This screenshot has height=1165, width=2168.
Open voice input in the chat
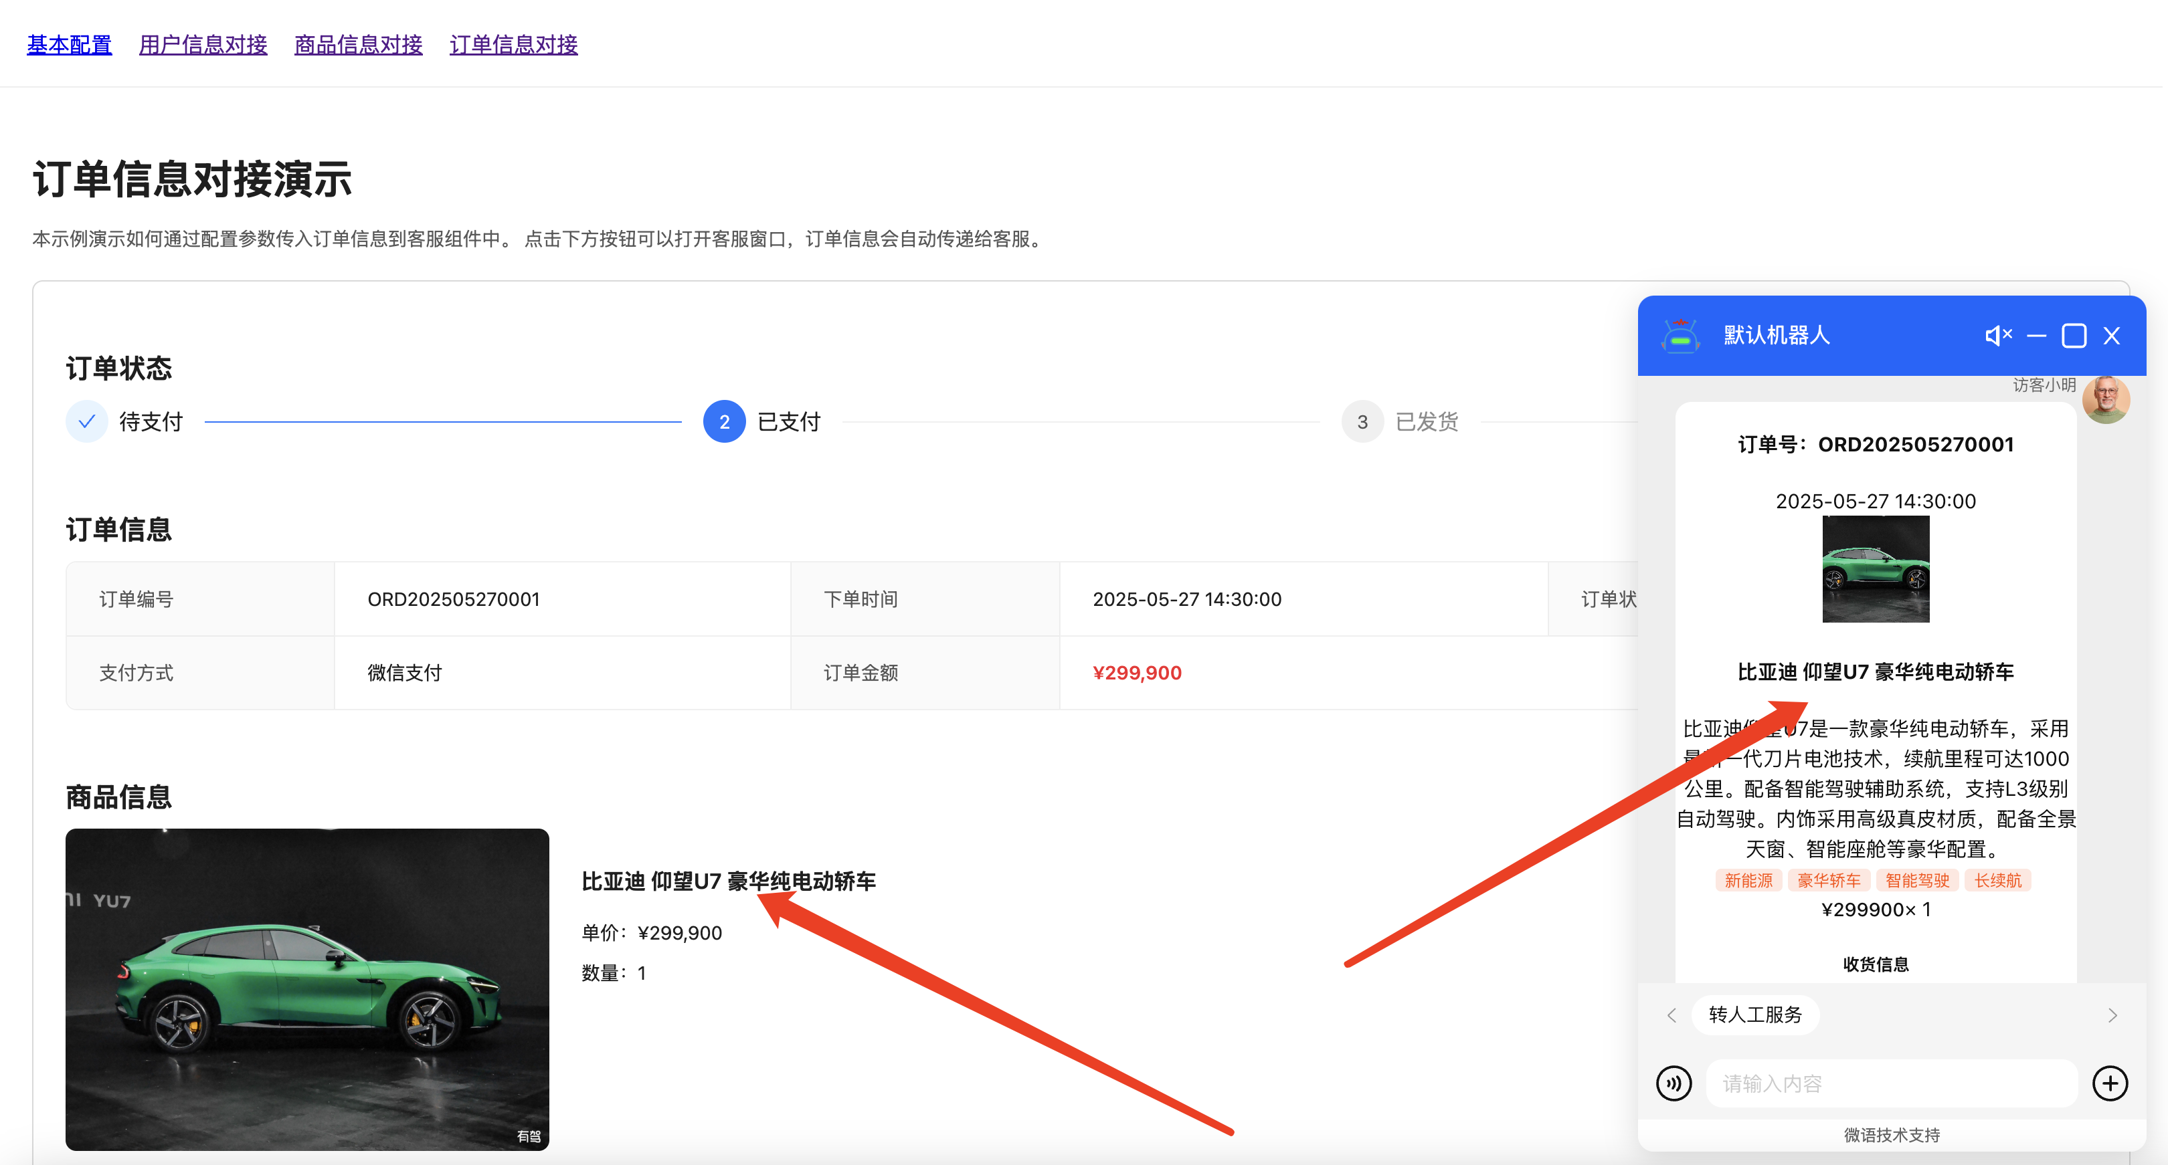point(1675,1083)
